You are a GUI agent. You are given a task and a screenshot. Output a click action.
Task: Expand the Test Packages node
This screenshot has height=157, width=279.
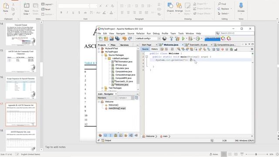pyautogui.click(x=102, y=88)
